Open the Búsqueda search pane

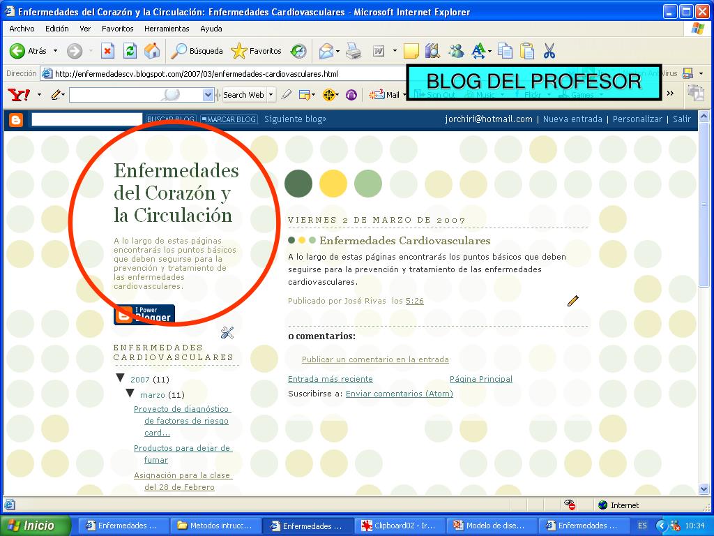pos(197,50)
